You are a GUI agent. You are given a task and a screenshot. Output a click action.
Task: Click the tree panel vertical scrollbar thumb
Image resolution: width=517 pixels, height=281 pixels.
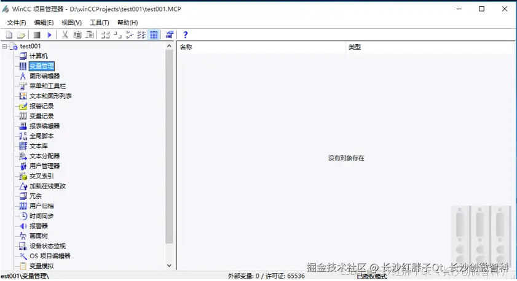[169, 147]
